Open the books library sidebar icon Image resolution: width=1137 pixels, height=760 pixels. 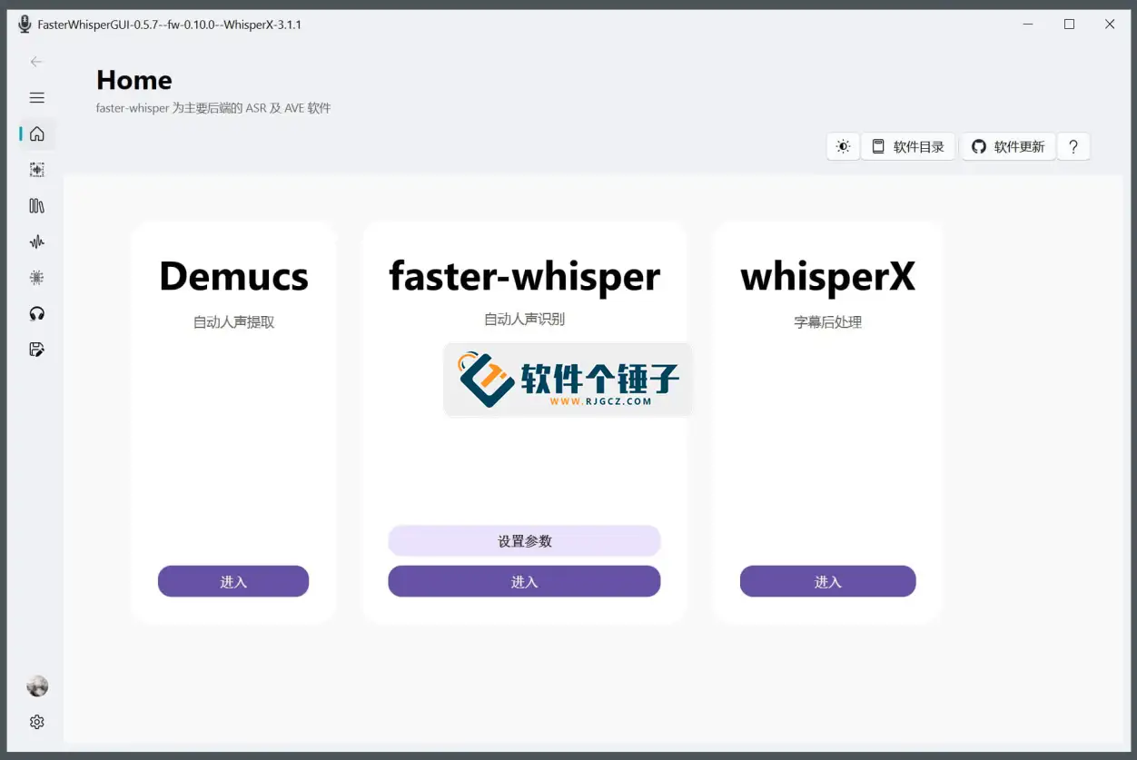point(37,206)
